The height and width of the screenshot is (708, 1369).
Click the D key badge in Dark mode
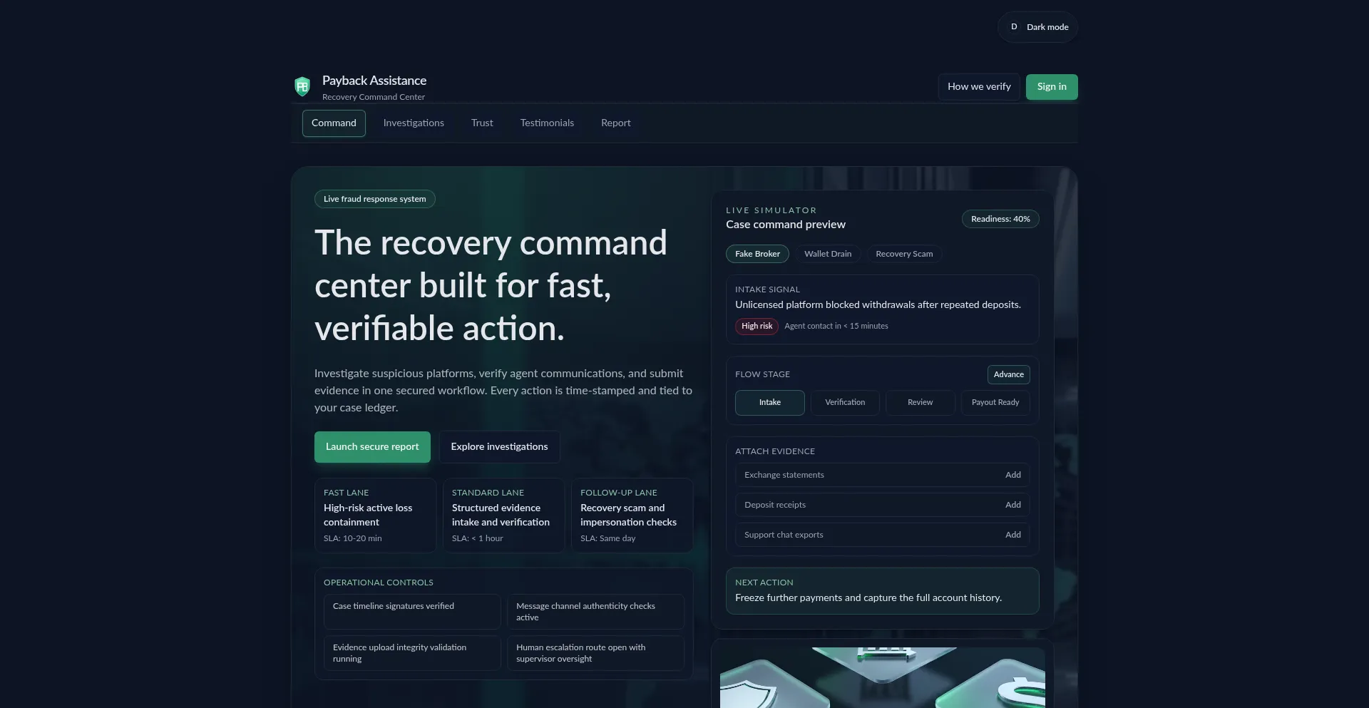point(1014,27)
